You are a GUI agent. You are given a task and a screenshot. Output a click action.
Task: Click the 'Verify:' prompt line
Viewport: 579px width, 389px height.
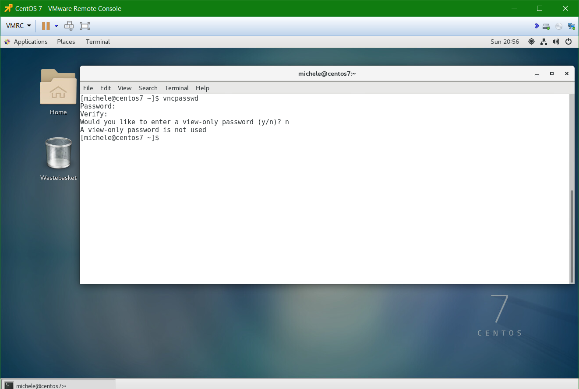pos(94,114)
